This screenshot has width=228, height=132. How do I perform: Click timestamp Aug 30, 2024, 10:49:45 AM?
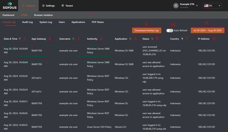coord(16,115)
